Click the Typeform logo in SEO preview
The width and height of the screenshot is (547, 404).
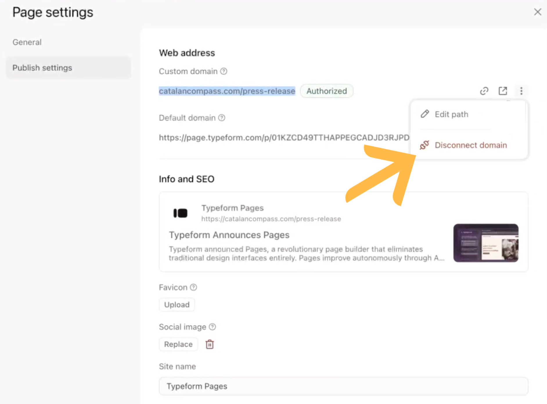[x=180, y=213]
